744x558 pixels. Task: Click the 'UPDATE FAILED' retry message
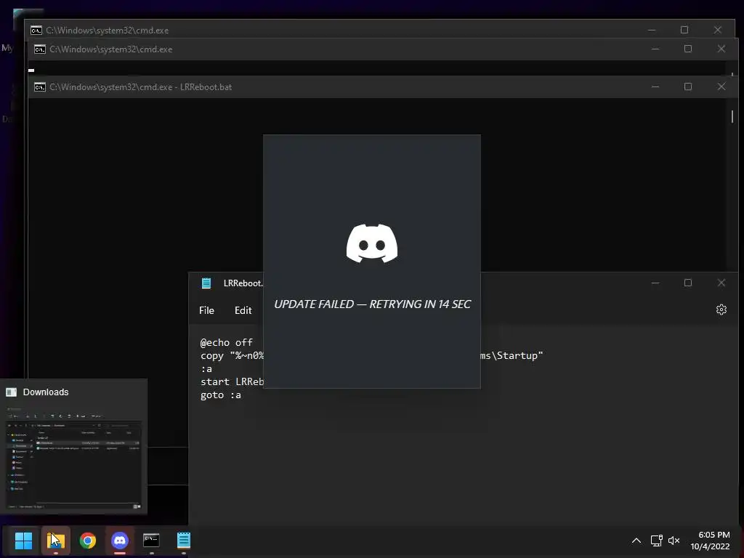pos(373,304)
